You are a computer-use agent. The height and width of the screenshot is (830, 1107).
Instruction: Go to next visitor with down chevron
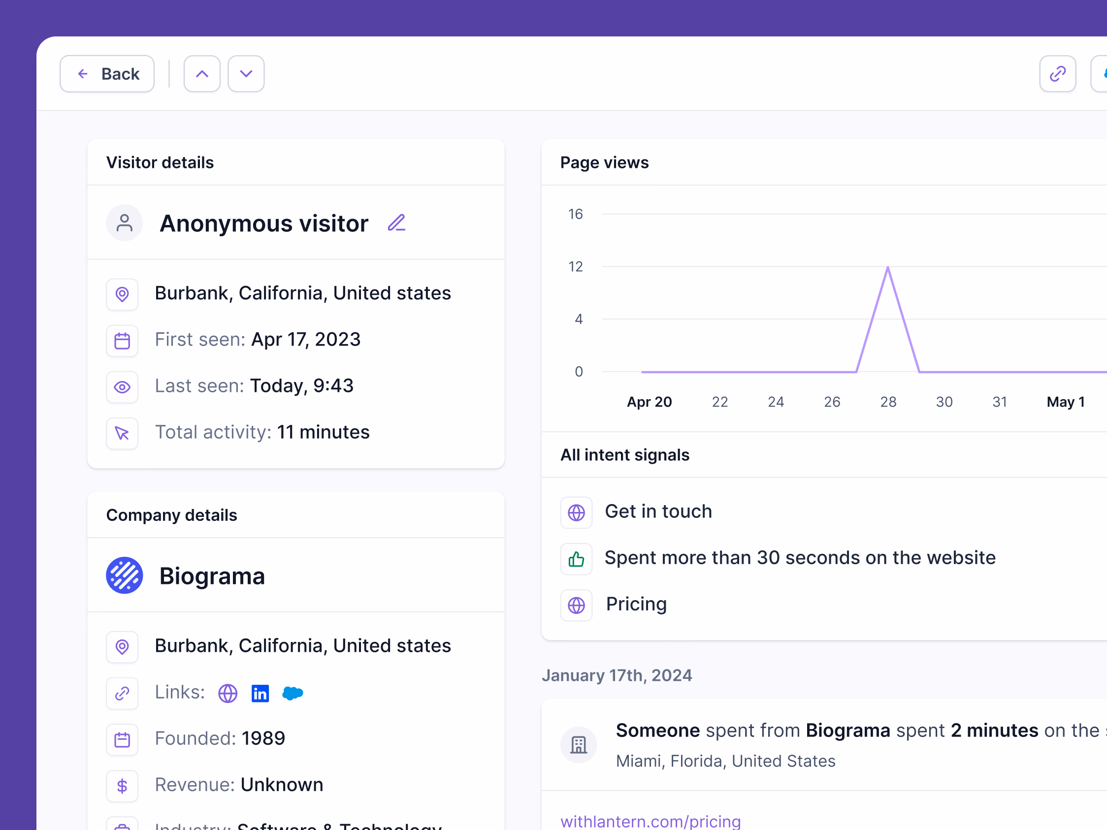point(246,73)
